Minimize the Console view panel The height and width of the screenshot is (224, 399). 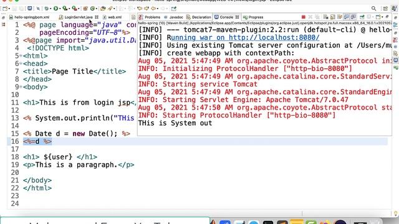point(387,17)
